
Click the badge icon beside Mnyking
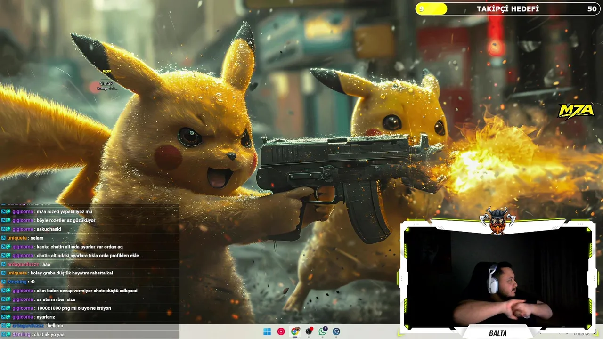coord(4,282)
